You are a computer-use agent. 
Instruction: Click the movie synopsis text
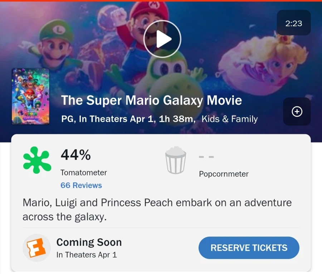click(x=157, y=210)
